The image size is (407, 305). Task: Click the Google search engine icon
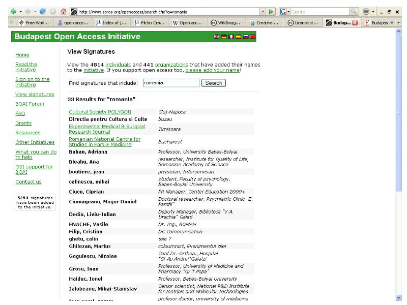(283, 12)
